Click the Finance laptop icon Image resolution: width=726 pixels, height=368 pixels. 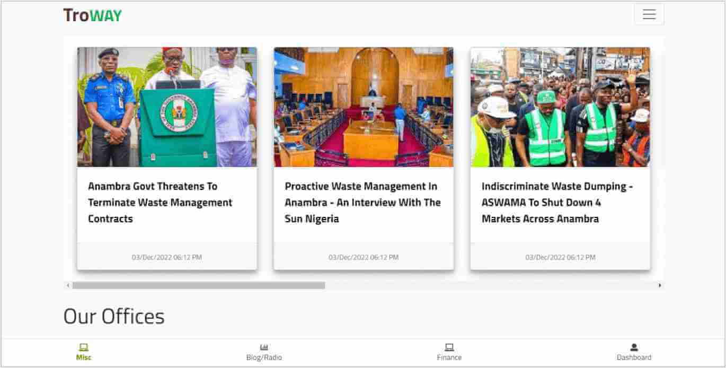[x=449, y=348]
